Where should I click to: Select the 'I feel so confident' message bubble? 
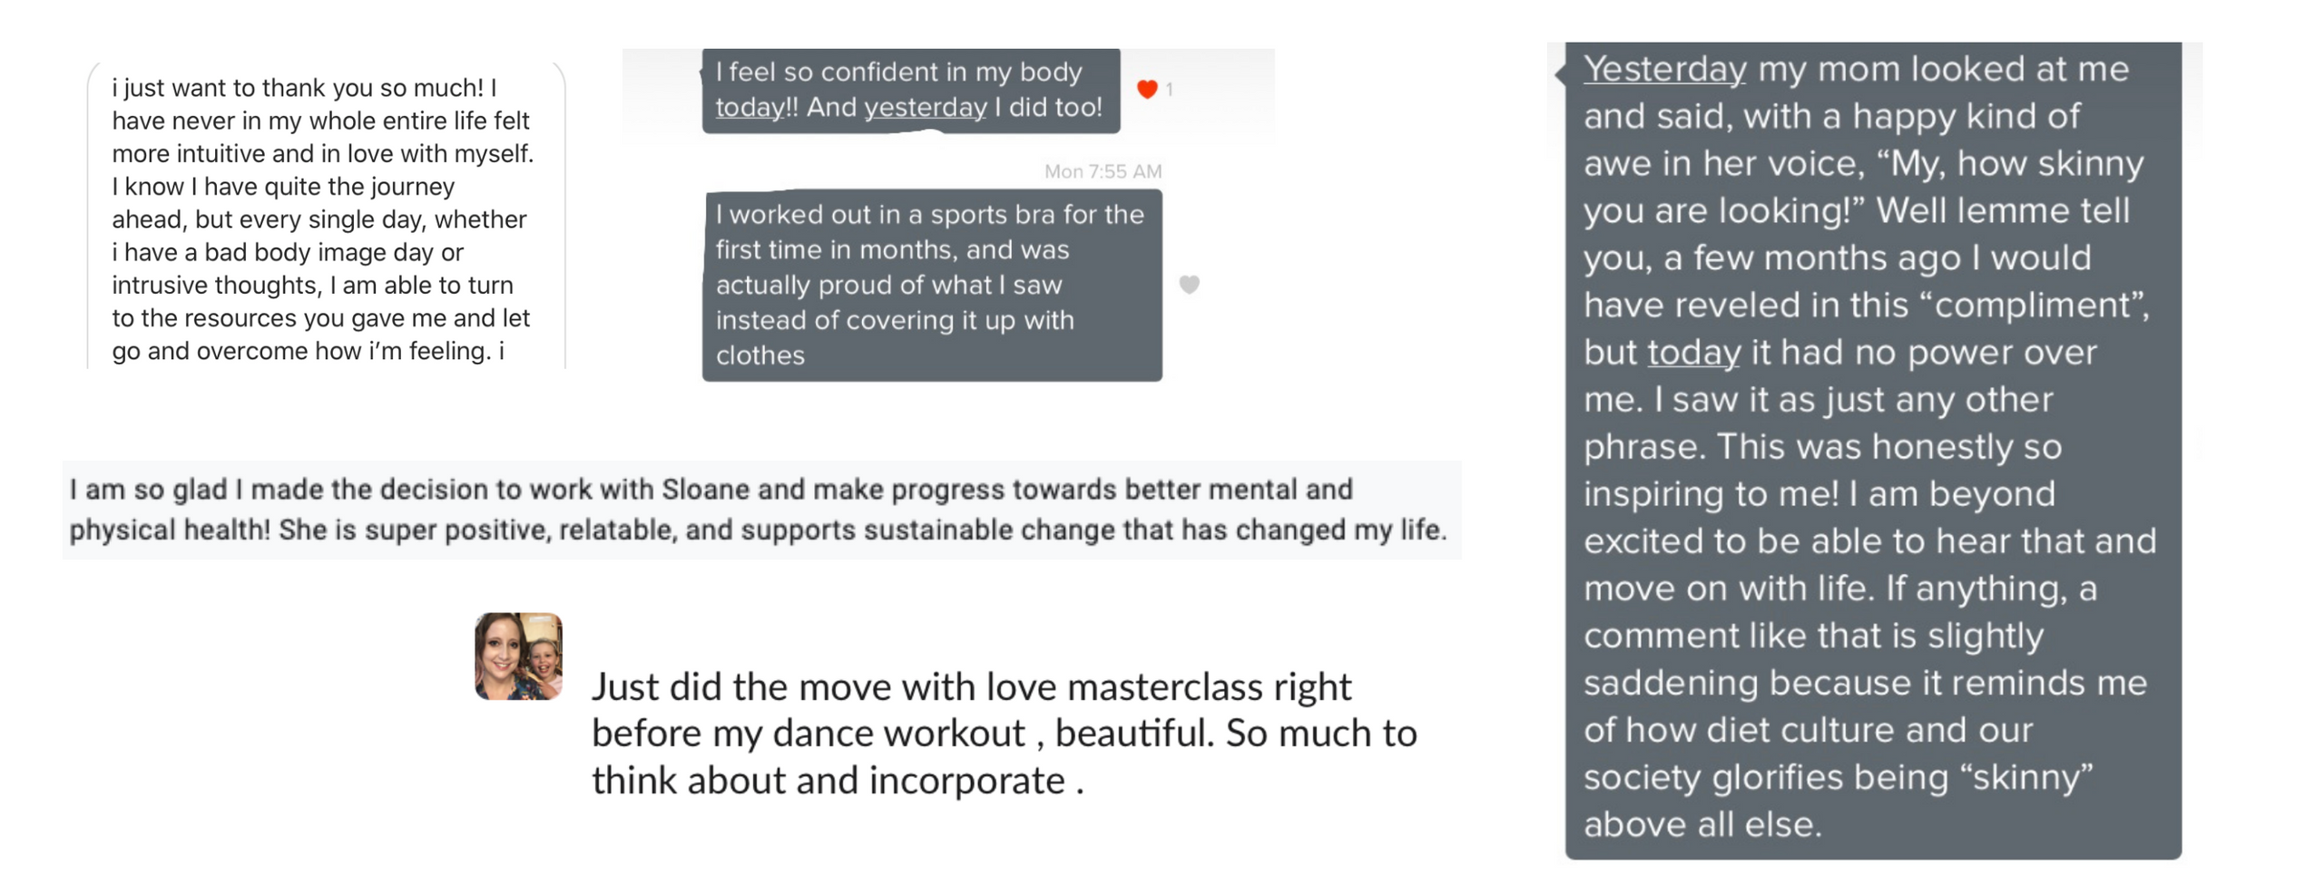pyautogui.click(x=910, y=90)
